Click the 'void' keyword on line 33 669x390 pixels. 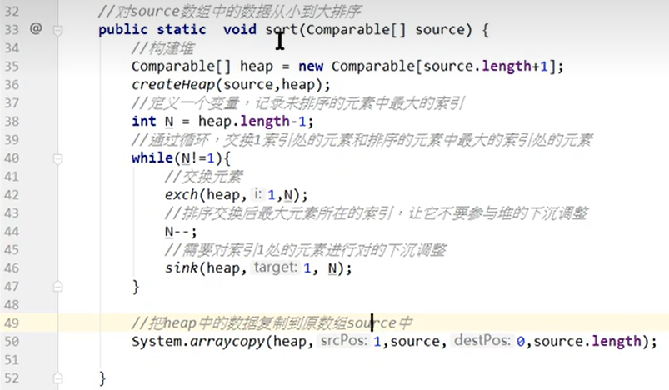[240, 29]
